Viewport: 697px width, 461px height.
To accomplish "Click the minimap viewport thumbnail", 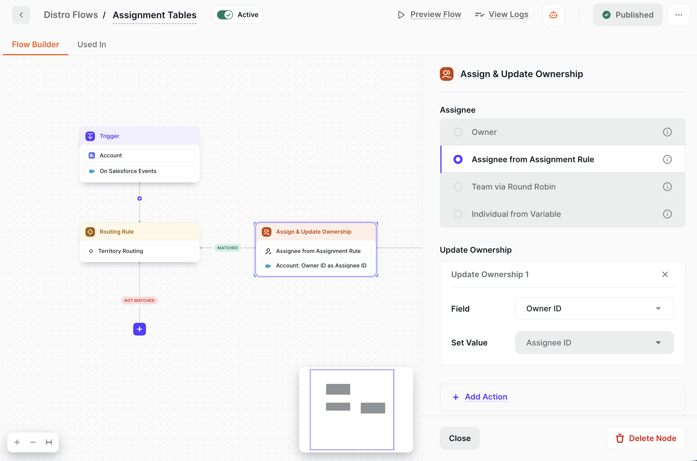I will coord(352,409).
